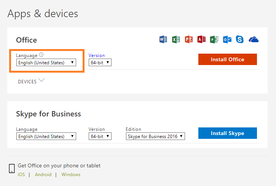
Task: Click the Skype for Business heading
Action: tap(48, 114)
